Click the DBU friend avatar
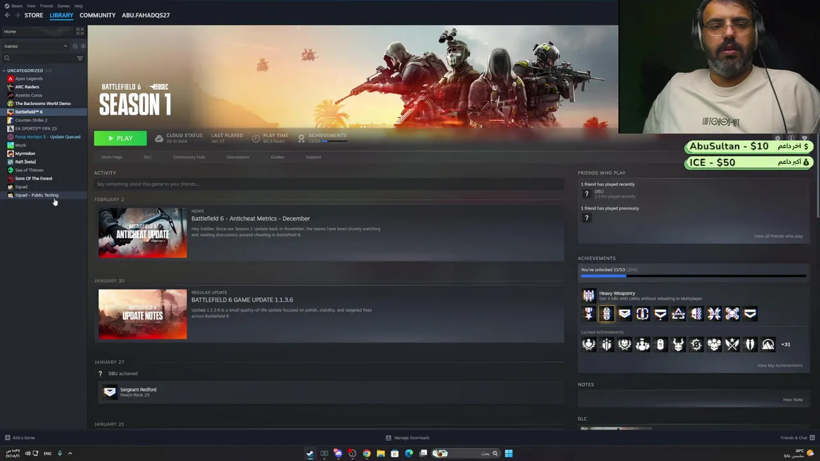The width and height of the screenshot is (820, 461). click(x=586, y=193)
